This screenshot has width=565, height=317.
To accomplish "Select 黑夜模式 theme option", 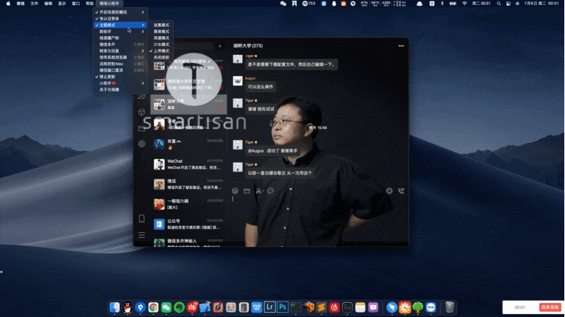I will tap(161, 31).
